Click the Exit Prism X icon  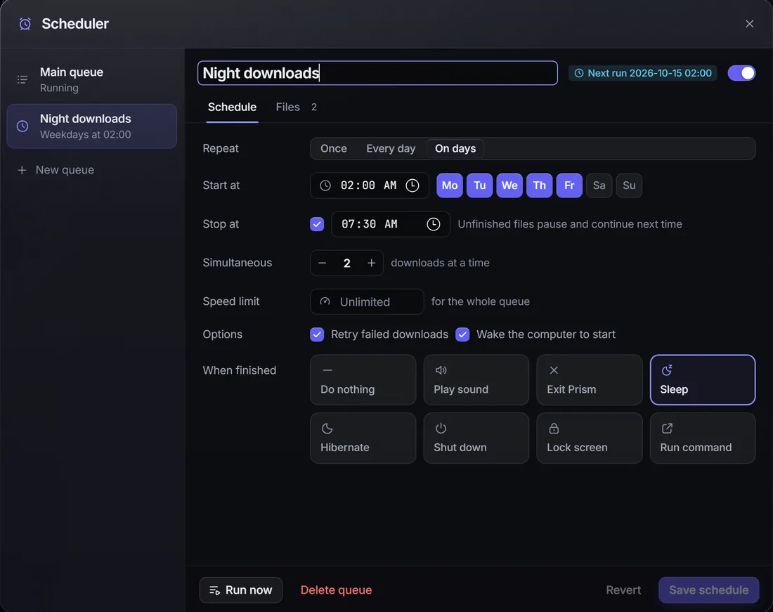(554, 370)
